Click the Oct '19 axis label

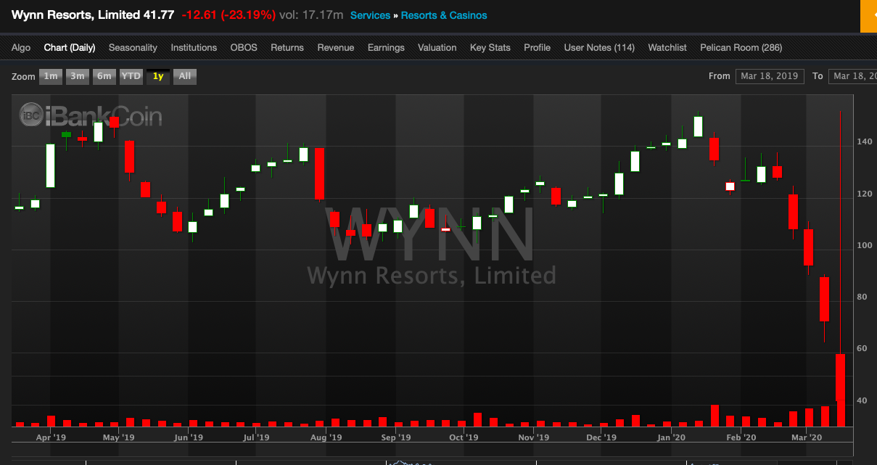point(464,437)
